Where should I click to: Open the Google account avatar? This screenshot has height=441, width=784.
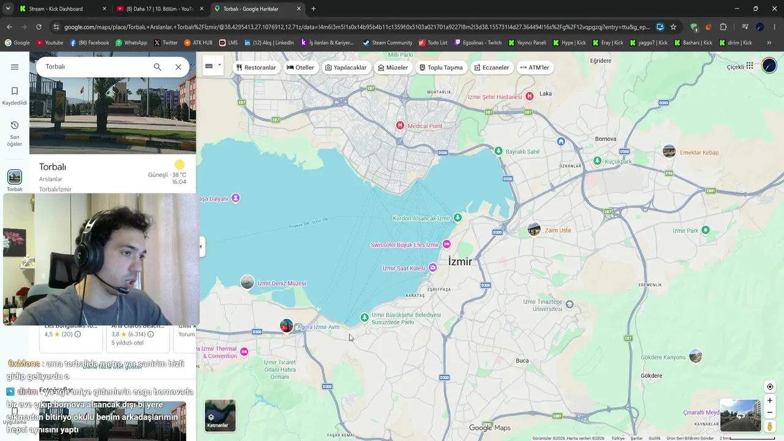pos(769,66)
